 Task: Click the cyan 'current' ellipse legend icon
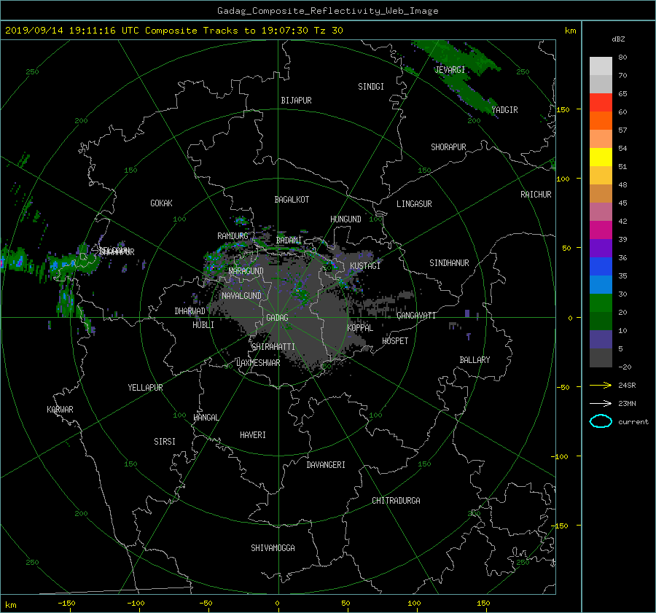point(601,421)
